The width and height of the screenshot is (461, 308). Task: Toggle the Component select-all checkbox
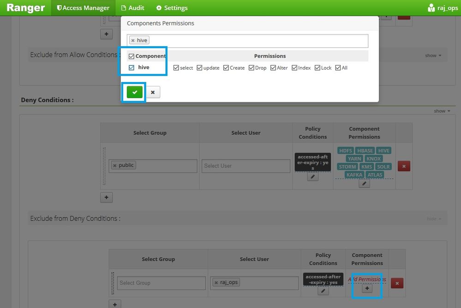point(132,56)
